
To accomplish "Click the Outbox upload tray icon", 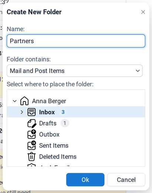I will [x=32, y=134].
